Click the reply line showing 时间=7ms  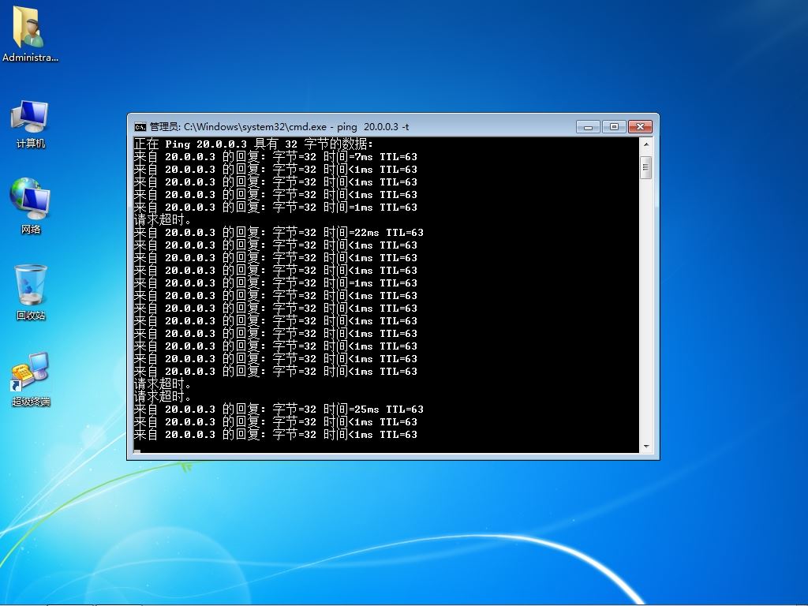pos(275,157)
